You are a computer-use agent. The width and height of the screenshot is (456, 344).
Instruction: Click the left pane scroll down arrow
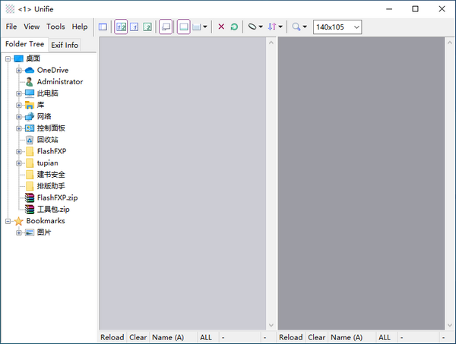(271, 325)
